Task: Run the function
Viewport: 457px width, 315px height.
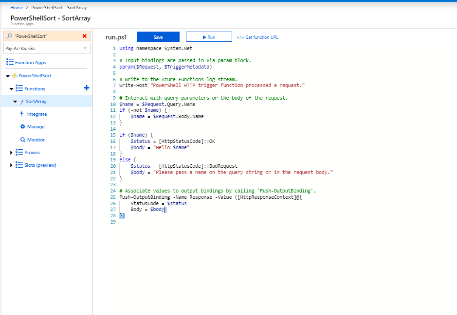Action: pos(209,37)
